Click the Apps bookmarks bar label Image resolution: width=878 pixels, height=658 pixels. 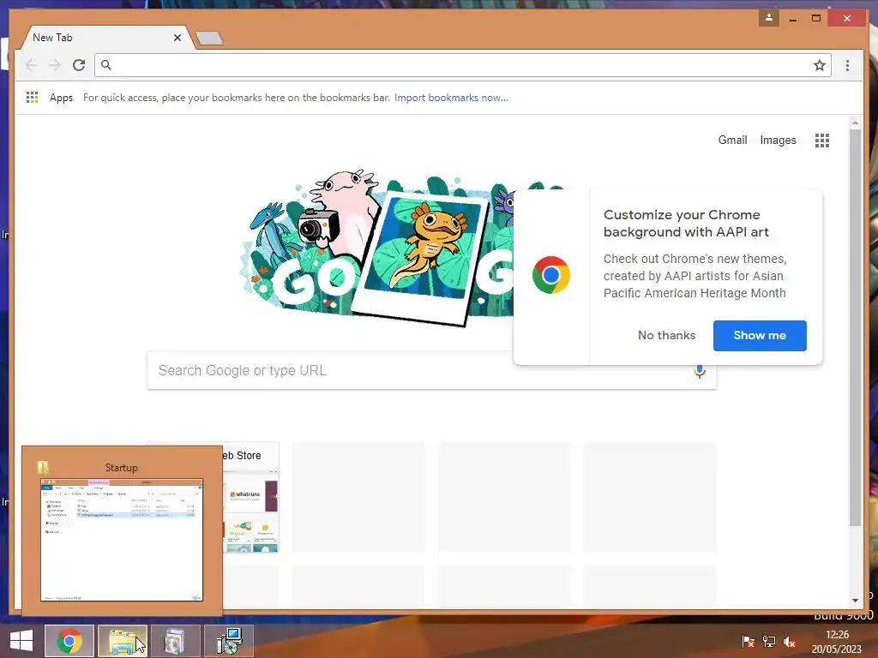click(x=61, y=98)
